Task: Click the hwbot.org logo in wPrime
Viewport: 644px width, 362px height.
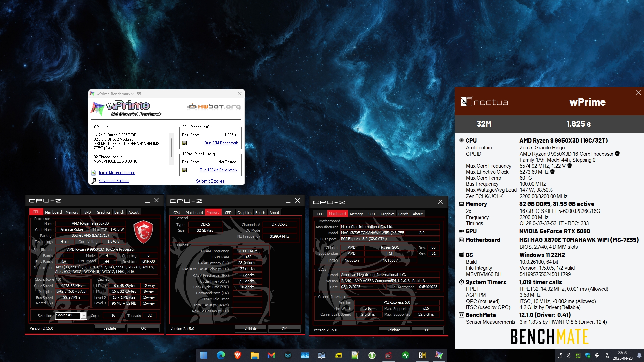Action: 214,107
